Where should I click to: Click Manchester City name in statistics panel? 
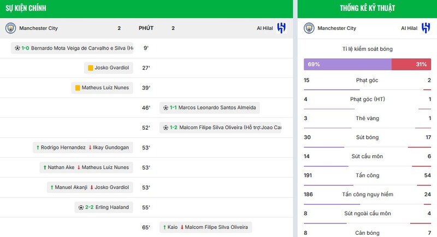336,28
